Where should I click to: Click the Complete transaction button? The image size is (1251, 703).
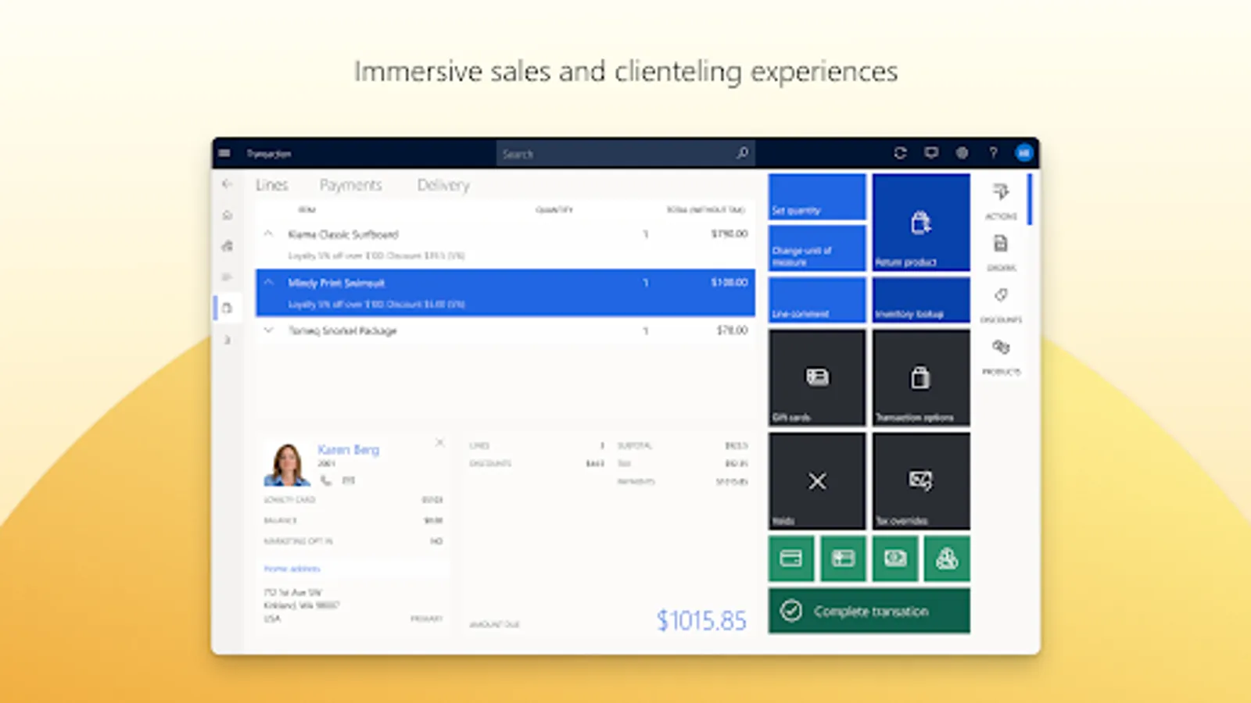coord(869,611)
